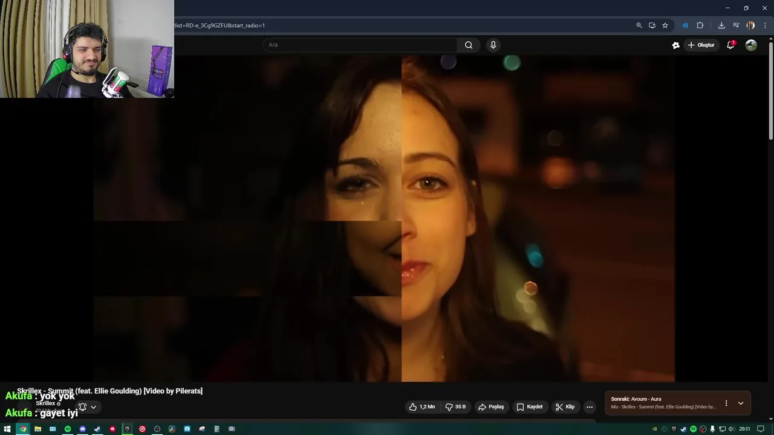Click the page vertical scrollbar
Viewport: 774px width, 435px height.
[771, 91]
